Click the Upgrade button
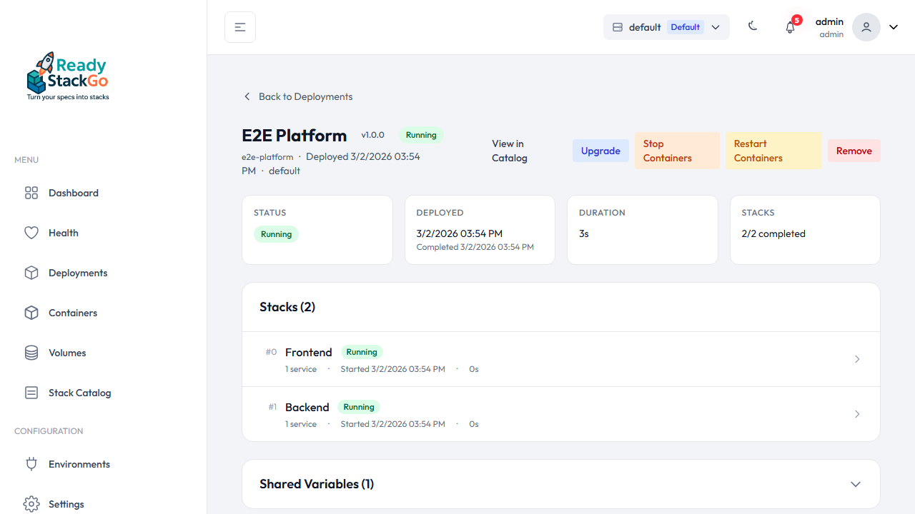Image resolution: width=915 pixels, height=514 pixels. (x=600, y=151)
